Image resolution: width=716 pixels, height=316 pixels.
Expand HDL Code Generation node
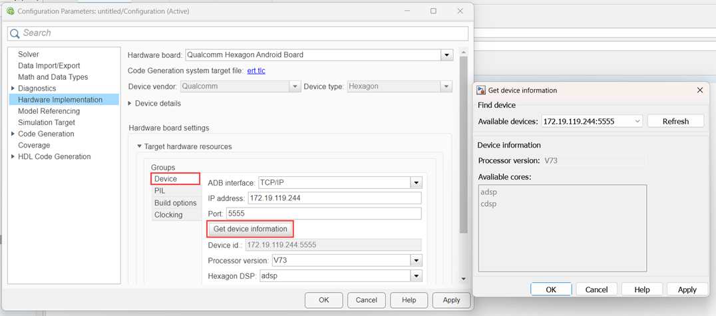(13, 157)
